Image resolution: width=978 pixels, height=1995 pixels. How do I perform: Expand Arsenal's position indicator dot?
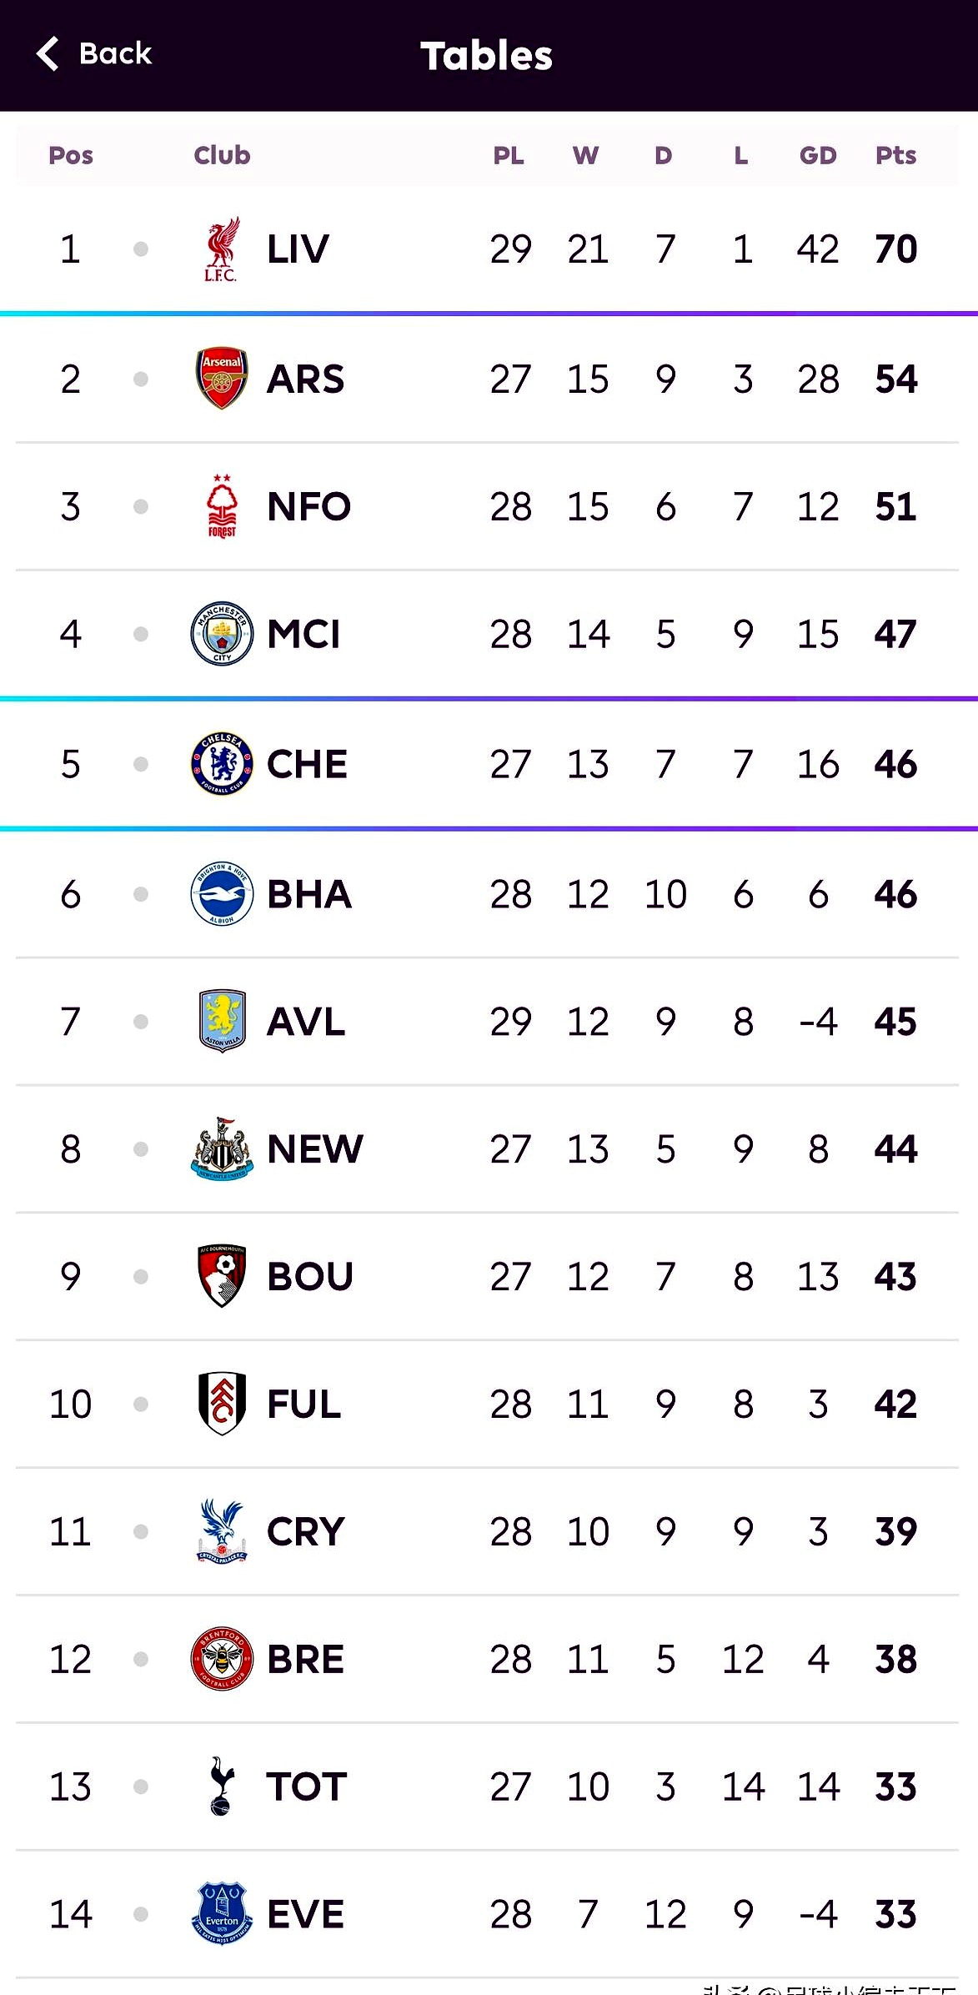pyautogui.click(x=141, y=379)
